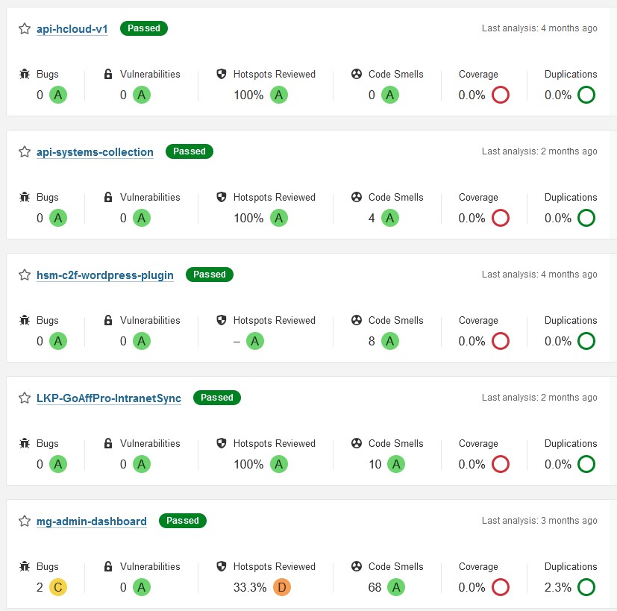Click the hotspots shield icon in hsm-c2f-wordpress-plugin

tap(222, 321)
